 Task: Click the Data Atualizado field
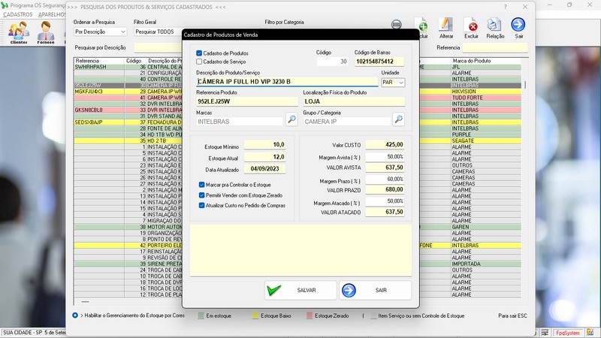(x=265, y=169)
